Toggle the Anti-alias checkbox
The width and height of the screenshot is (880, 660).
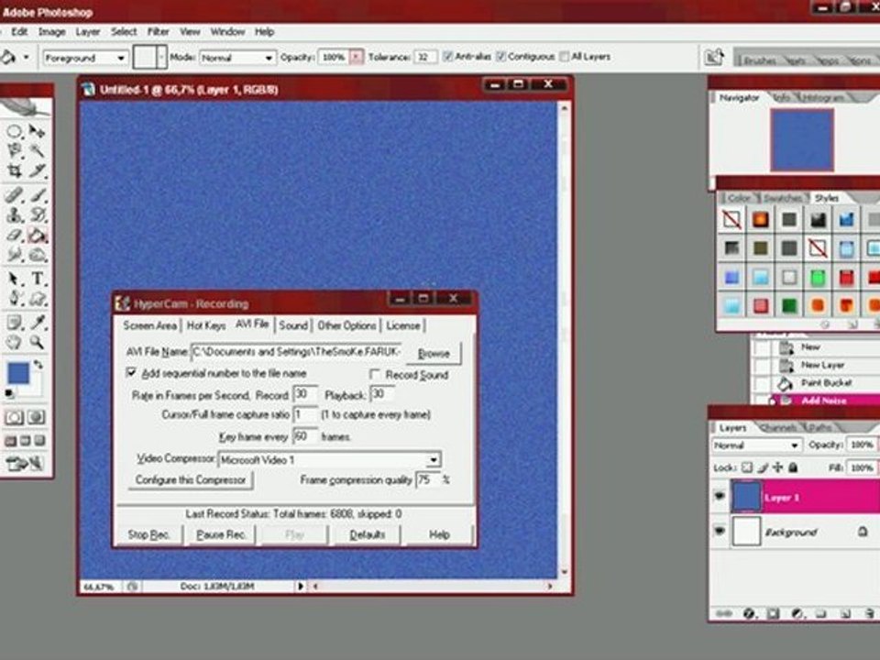448,56
